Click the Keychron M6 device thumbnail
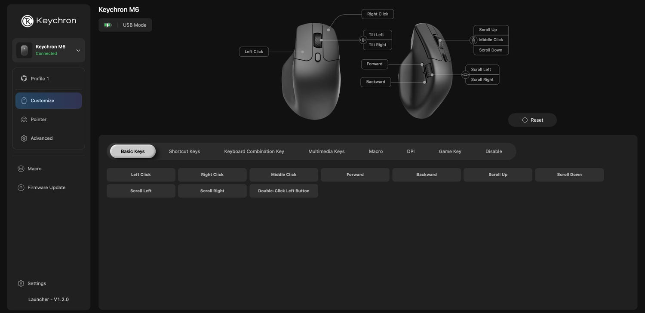 coord(25,50)
